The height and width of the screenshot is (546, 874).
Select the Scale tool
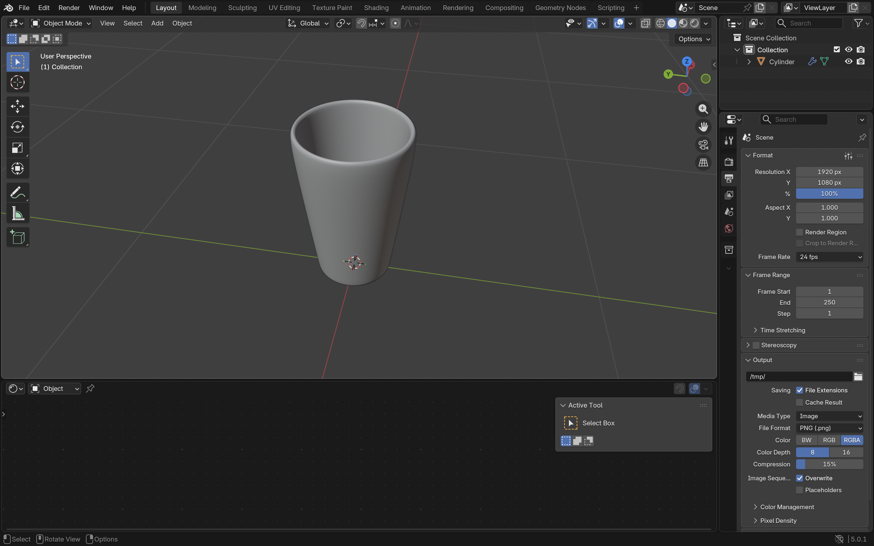(x=17, y=148)
